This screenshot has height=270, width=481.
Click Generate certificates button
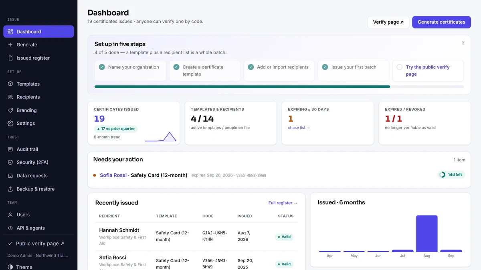(441, 22)
